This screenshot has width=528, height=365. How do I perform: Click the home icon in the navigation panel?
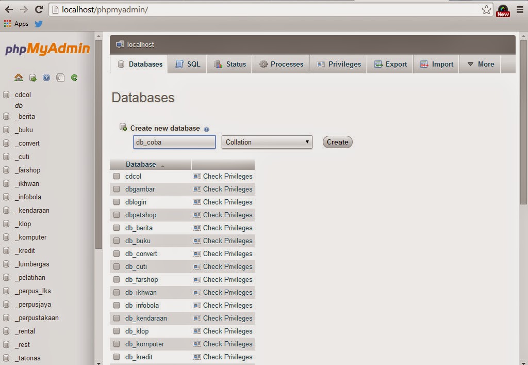[19, 77]
